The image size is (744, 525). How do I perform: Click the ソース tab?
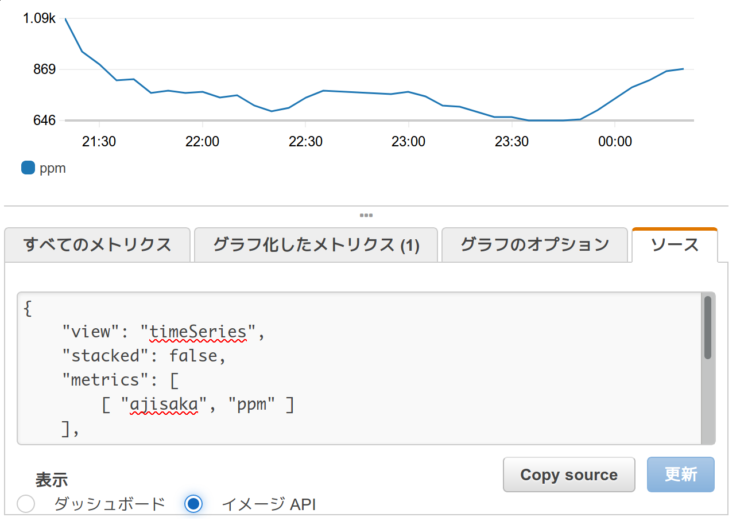click(x=675, y=245)
